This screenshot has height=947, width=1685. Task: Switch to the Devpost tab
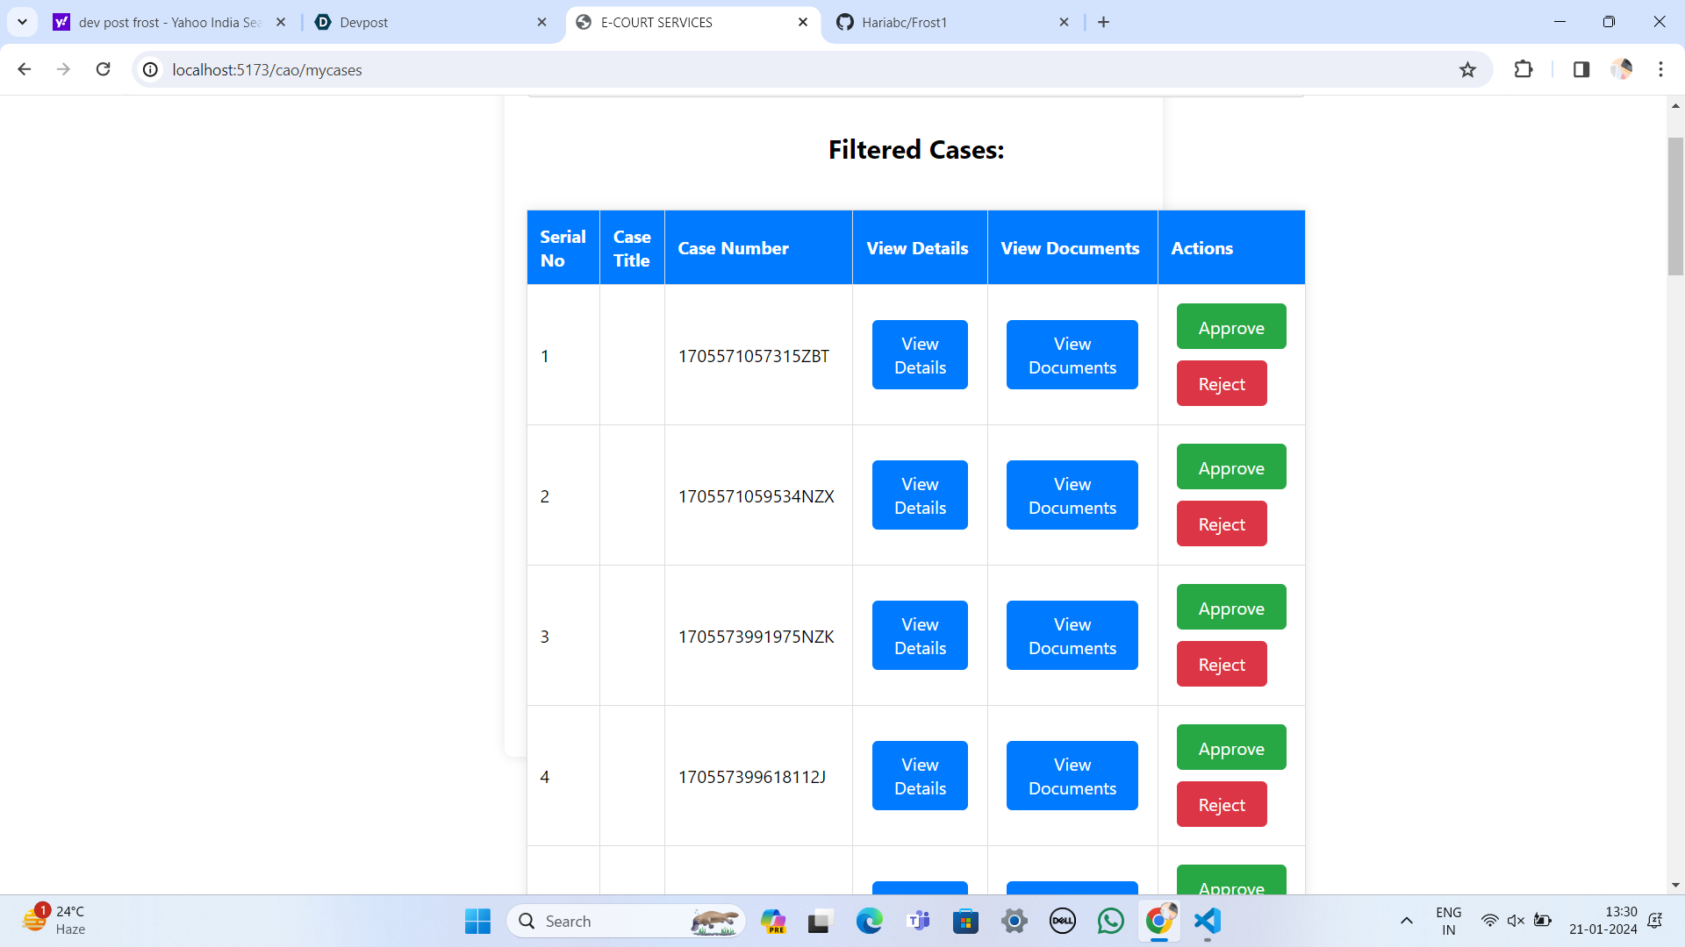[x=430, y=22]
